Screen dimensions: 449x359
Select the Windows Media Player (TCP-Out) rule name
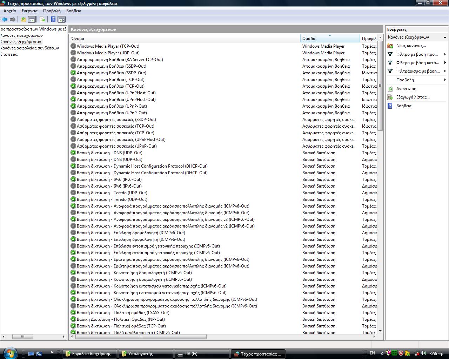point(108,46)
